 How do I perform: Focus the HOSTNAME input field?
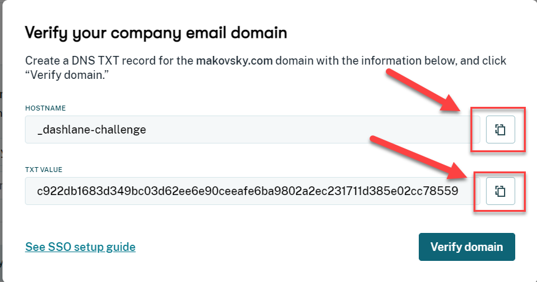pos(253,130)
